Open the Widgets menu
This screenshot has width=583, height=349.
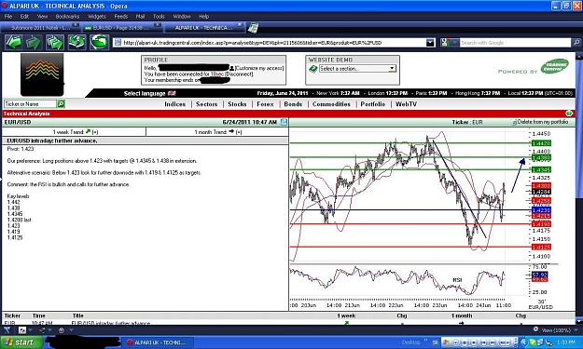click(x=97, y=17)
